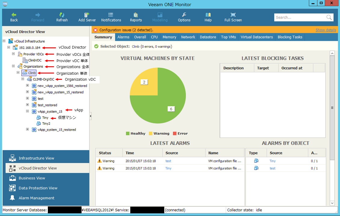This screenshot has width=340, height=216.
Task: Collapse the CLIMB-OrgVDC node
Action: (23, 79)
